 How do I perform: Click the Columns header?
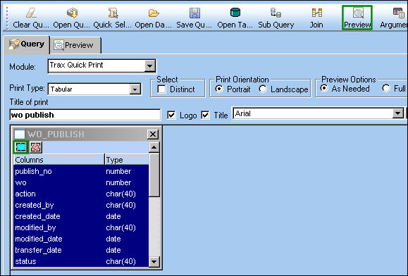(58, 160)
